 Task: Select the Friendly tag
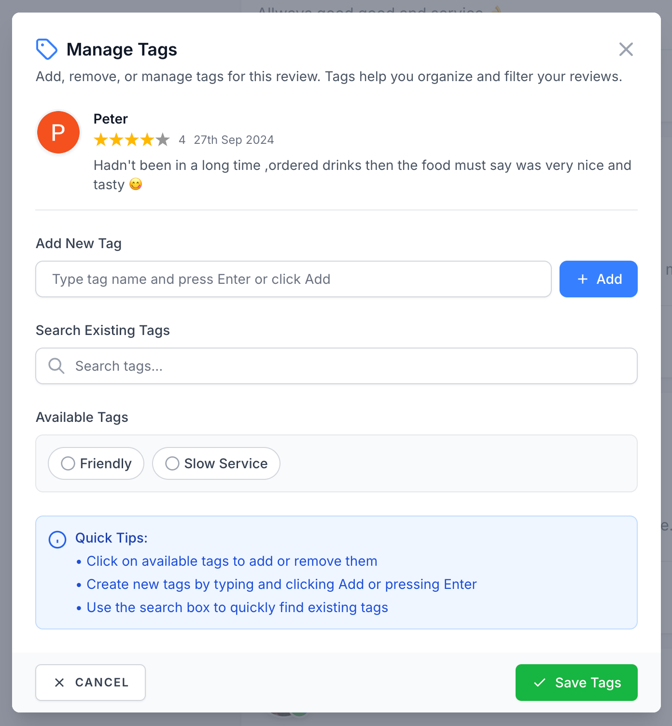96,463
